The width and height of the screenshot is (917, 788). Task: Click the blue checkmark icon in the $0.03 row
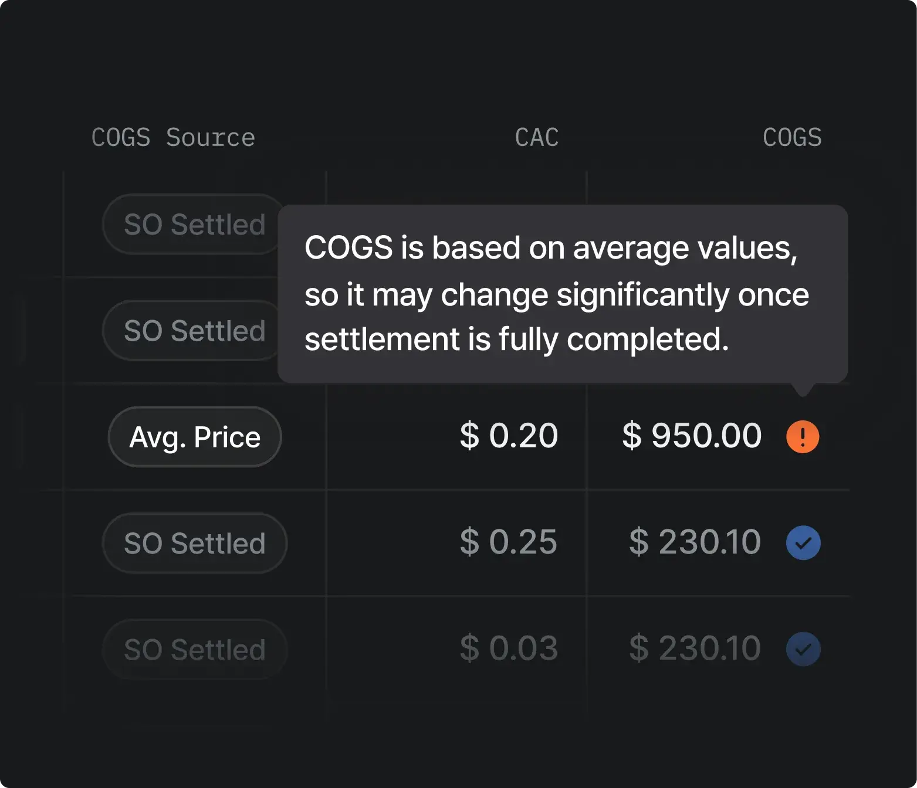(803, 649)
